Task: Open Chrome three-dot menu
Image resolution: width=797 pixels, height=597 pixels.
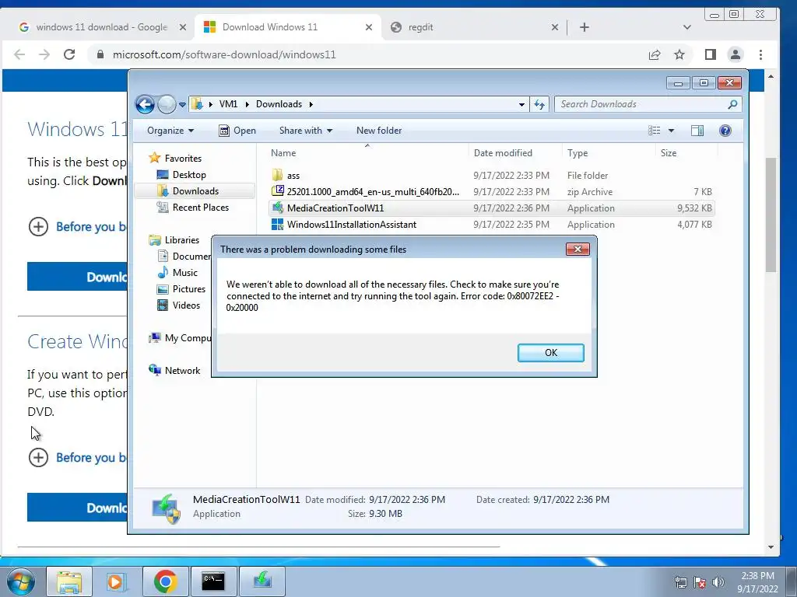Action: (760, 54)
